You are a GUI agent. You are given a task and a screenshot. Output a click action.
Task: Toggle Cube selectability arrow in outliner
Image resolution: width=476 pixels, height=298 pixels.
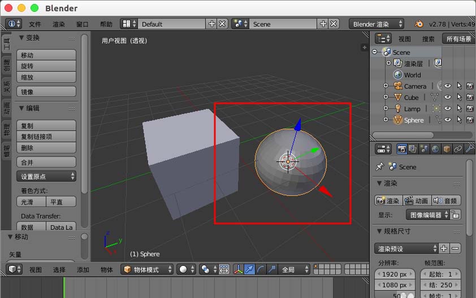tap(459, 97)
